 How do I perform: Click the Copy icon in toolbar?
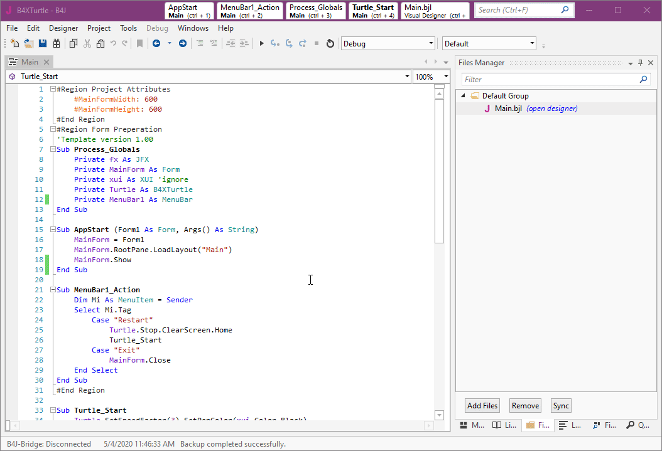tap(73, 43)
